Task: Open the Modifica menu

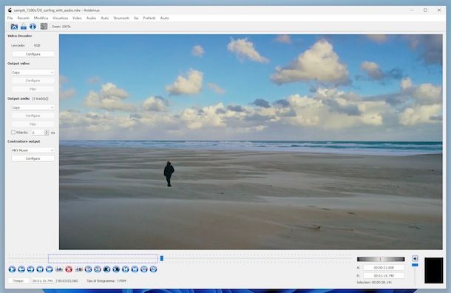Action: [x=41, y=18]
